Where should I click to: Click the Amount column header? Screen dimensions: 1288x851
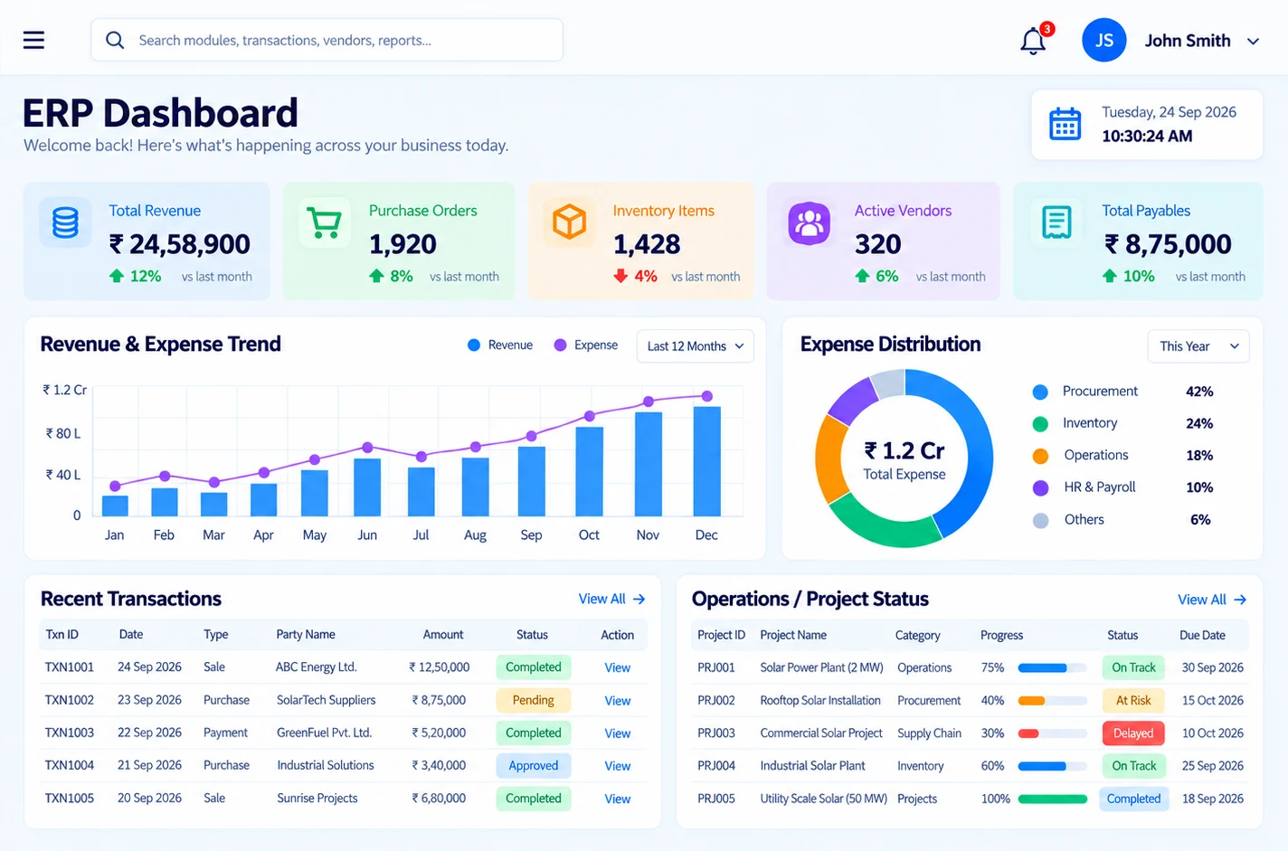pos(443,635)
